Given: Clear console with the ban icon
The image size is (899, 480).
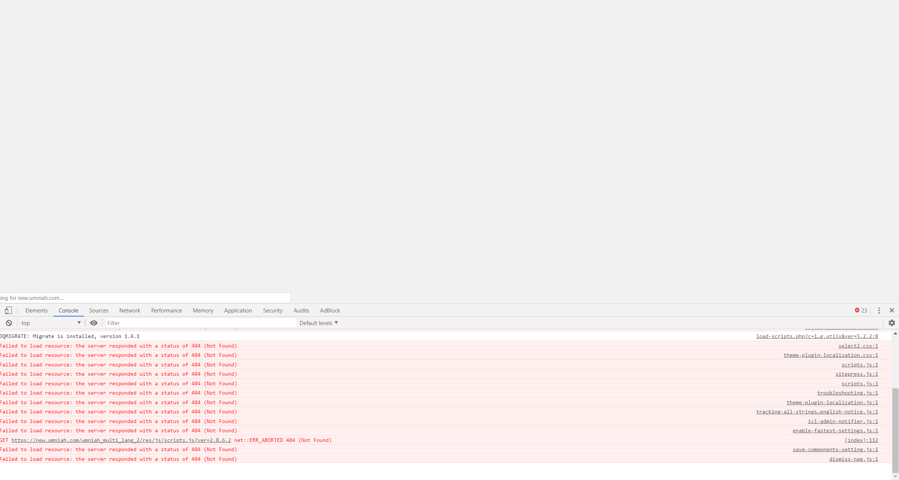Looking at the screenshot, I should coord(9,323).
